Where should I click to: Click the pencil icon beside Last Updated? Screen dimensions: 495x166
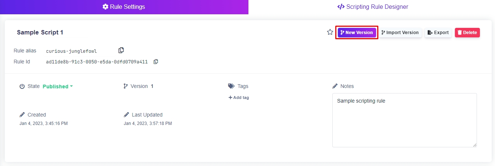127,115
